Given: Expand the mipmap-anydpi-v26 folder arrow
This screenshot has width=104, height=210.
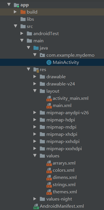Looking at the screenshot, I should click(x=35, y=112).
